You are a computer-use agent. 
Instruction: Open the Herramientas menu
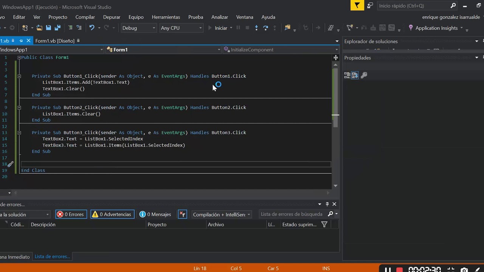pyautogui.click(x=166, y=17)
